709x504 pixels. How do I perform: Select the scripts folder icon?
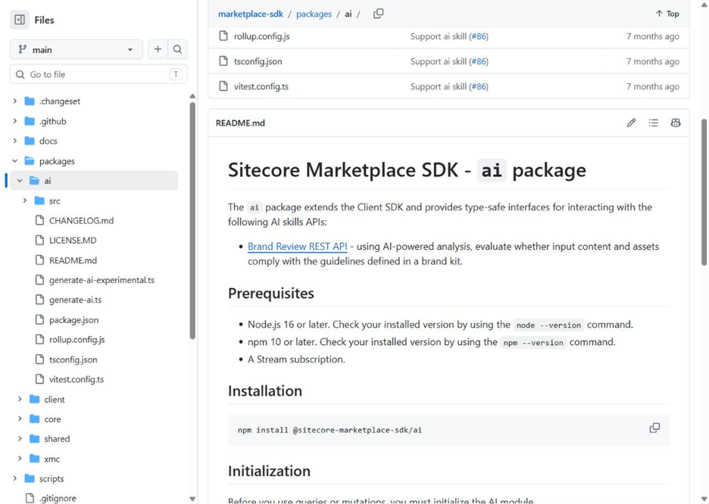[x=30, y=478]
